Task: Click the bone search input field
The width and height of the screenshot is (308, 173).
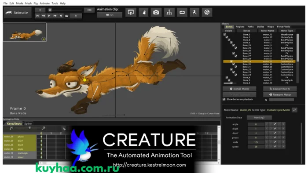Action: pyautogui.click(x=281, y=100)
